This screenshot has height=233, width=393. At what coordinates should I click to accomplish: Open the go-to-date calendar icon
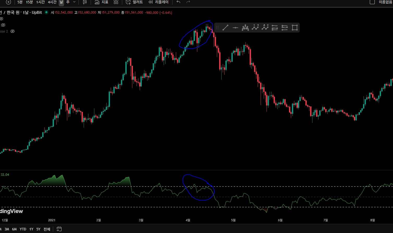tap(59, 229)
